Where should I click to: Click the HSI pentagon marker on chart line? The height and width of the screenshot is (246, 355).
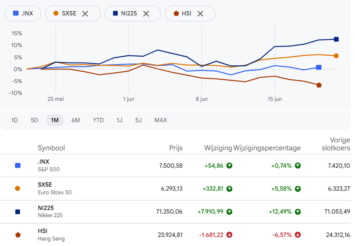tap(319, 85)
